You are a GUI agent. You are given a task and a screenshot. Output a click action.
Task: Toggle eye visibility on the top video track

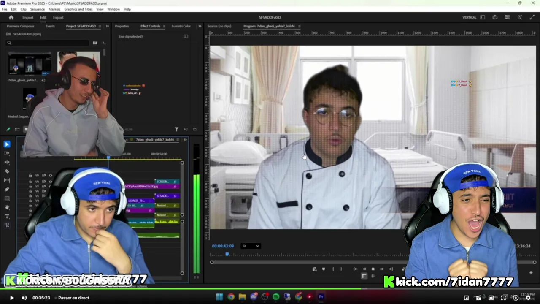tap(50, 175)
